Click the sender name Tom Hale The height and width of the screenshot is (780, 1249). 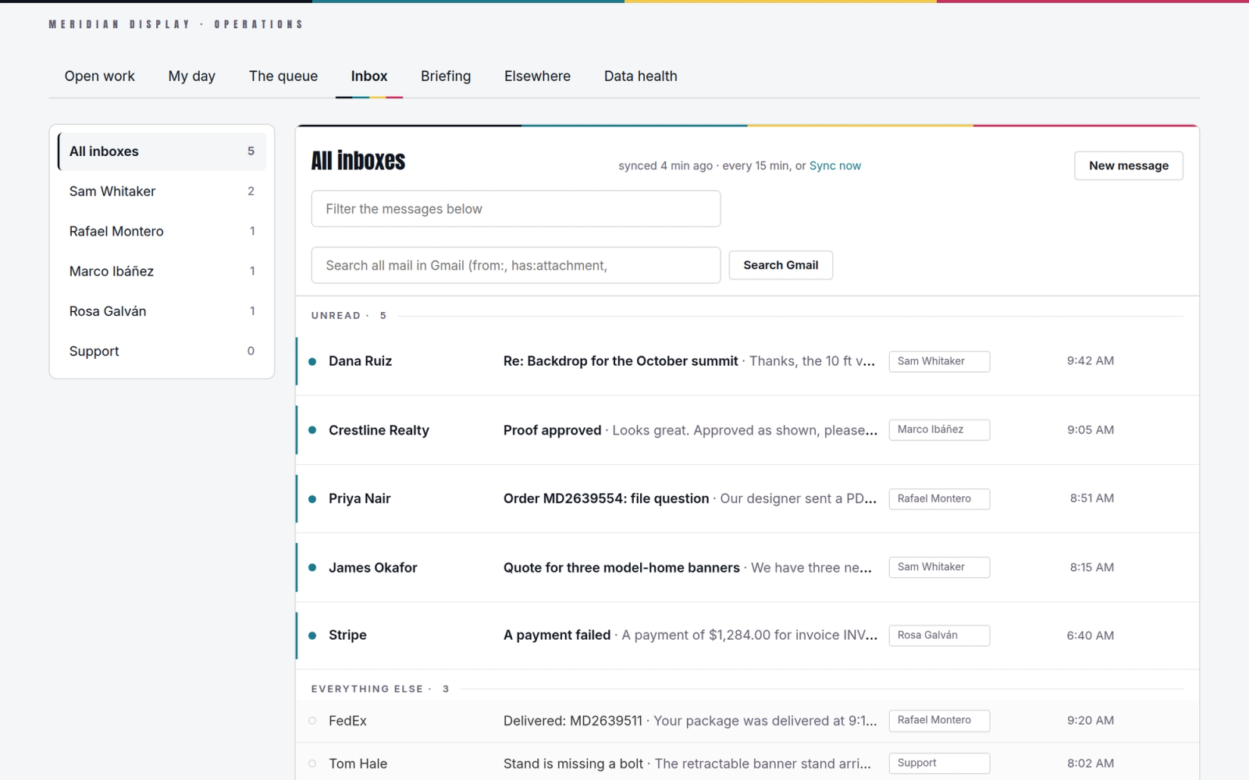(358, 764)
